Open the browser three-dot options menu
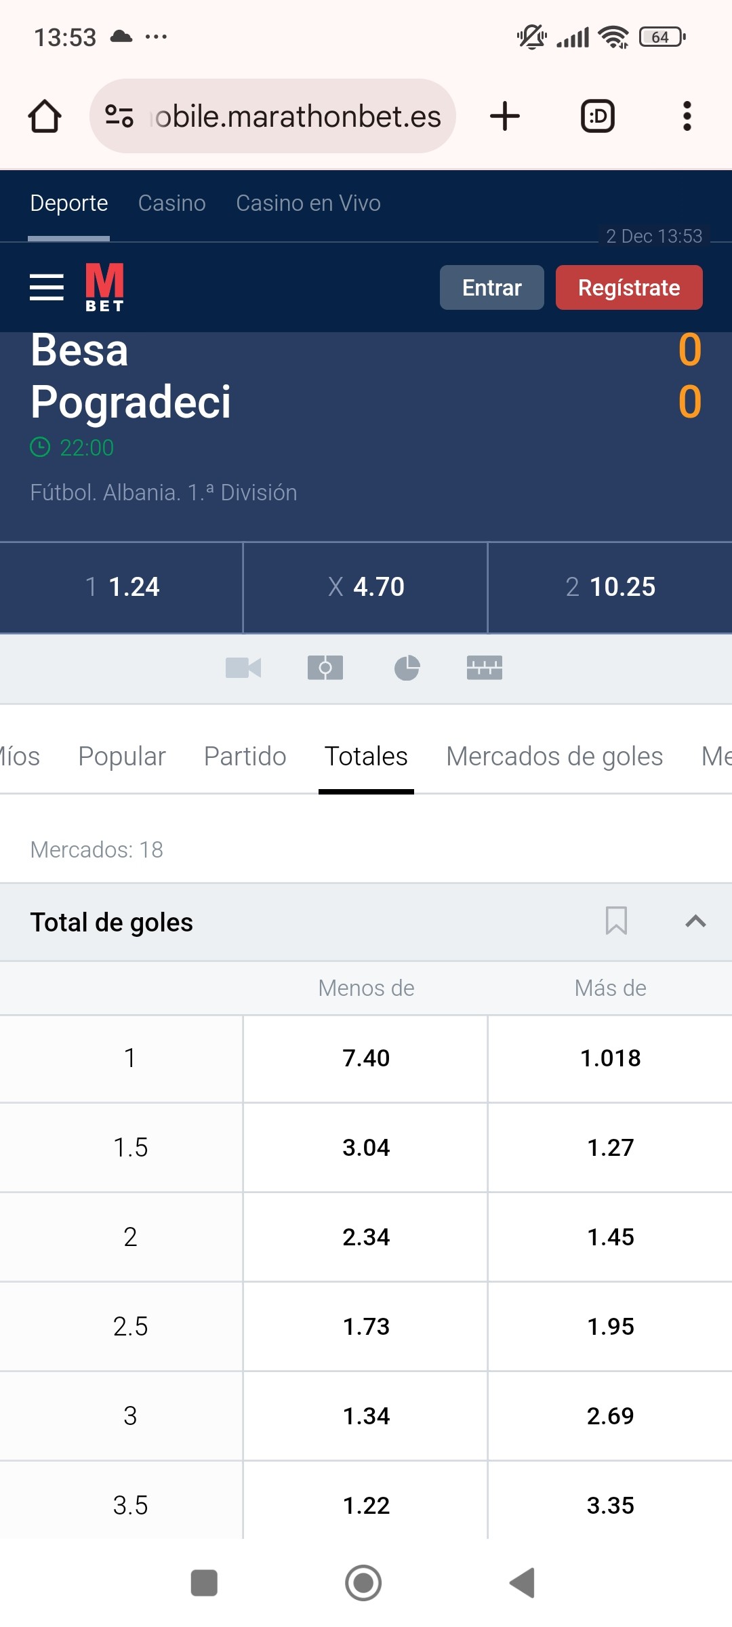 point(687,116)
